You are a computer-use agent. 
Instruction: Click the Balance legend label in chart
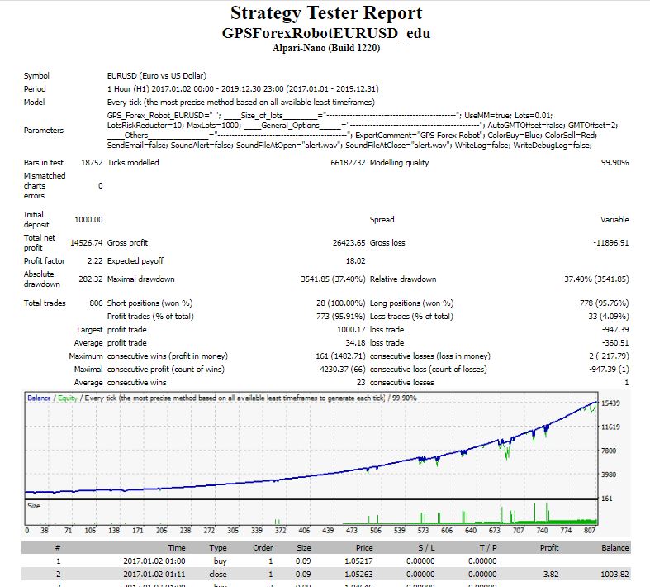pos(39,398)
